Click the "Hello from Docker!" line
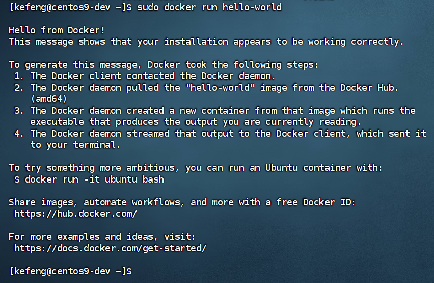The width and height of the screenshot is (434, 283). tap(57, 30)
